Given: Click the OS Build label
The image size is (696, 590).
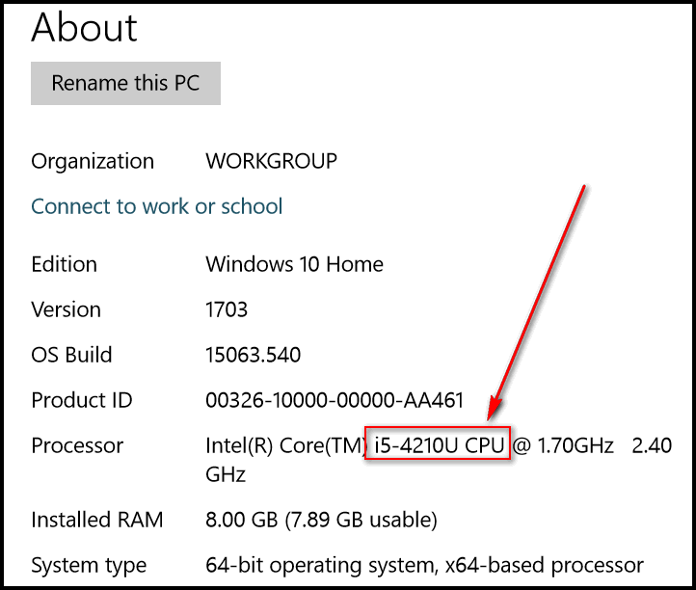Looking at the screenshot, I should [71, 355].
